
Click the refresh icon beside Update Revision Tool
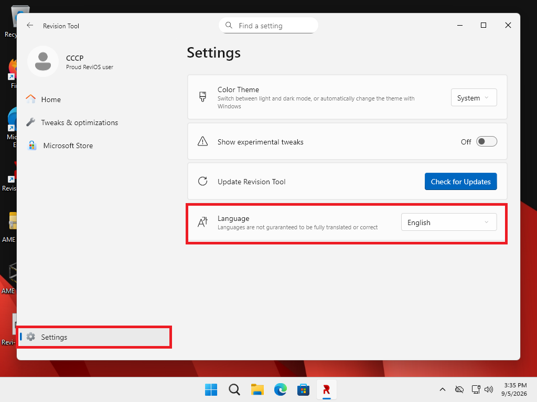[x=203, y=181]
